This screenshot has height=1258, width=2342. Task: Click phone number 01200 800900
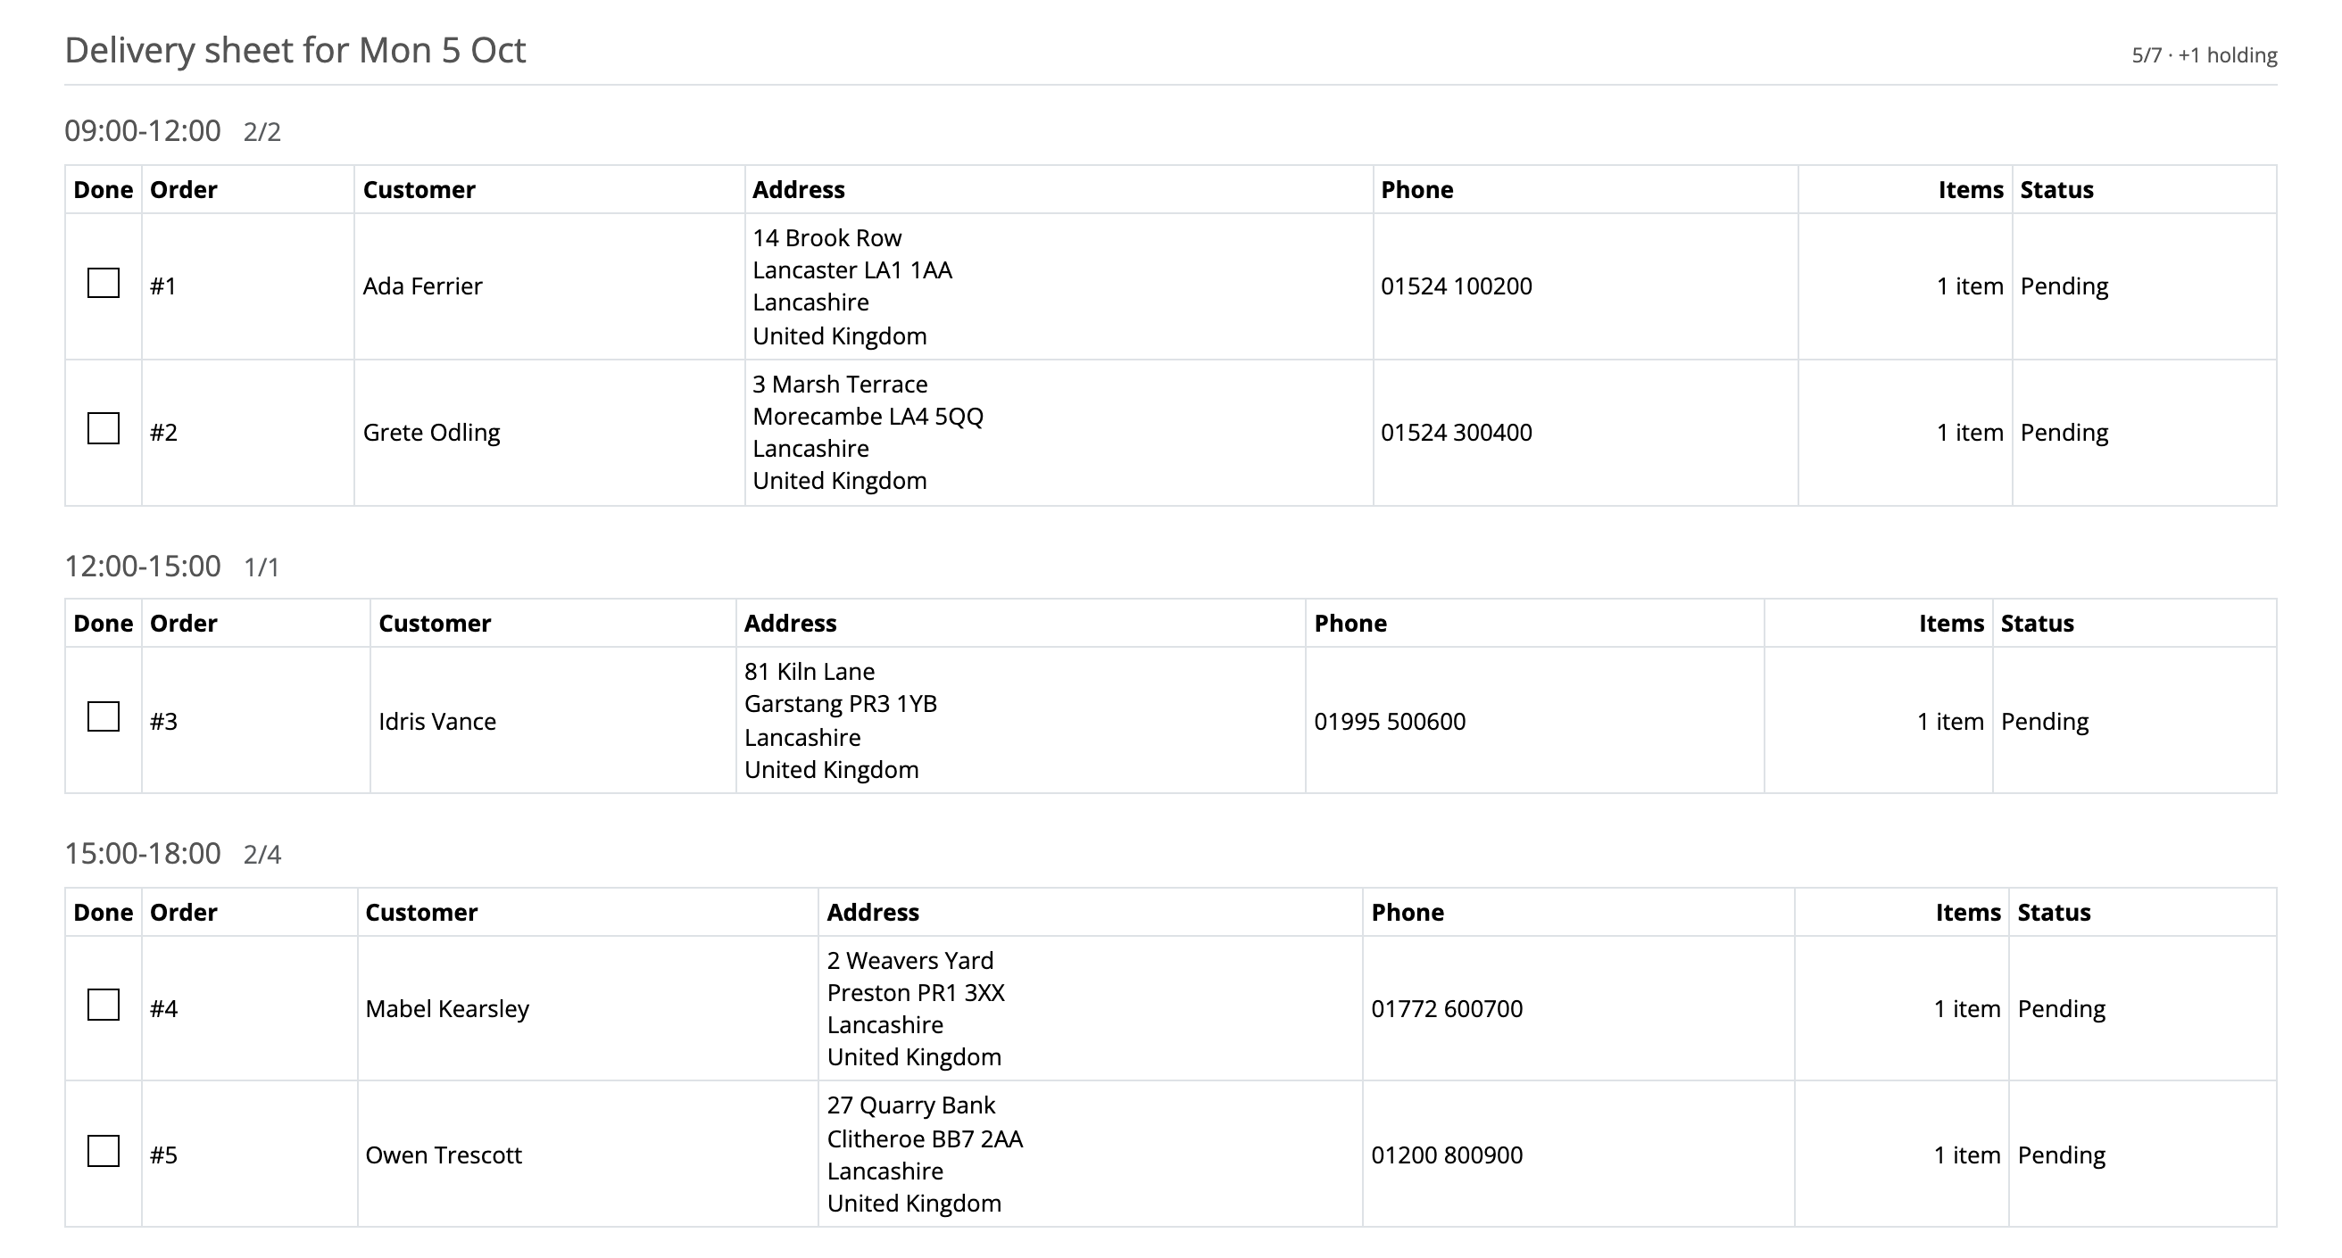tap(1447, 1155)
